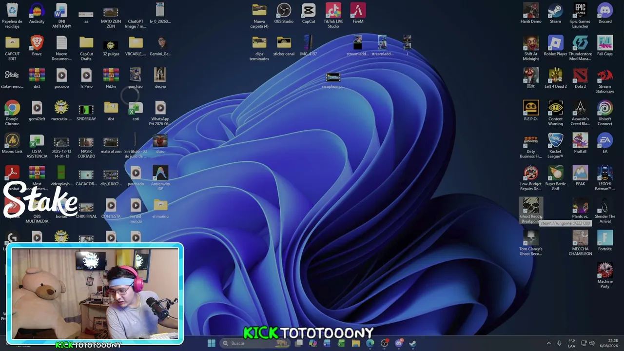Select the l4d2vr WinRAR archive
Image resolution: width=624 pixels, height=351 pixels.
tap(111, 78)
